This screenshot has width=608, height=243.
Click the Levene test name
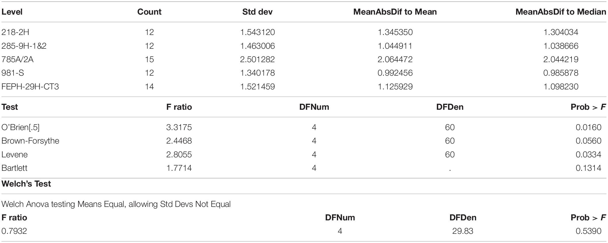(15, 154)
